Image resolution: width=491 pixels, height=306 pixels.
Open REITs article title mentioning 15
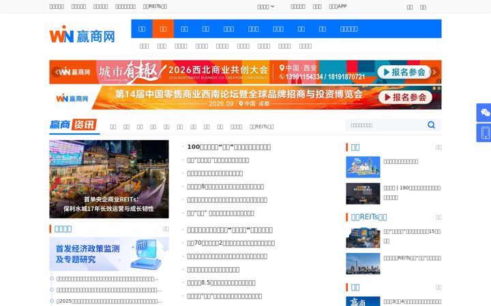point(412,236)
